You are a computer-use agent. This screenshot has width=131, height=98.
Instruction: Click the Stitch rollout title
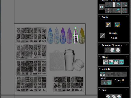click(105, 57)
